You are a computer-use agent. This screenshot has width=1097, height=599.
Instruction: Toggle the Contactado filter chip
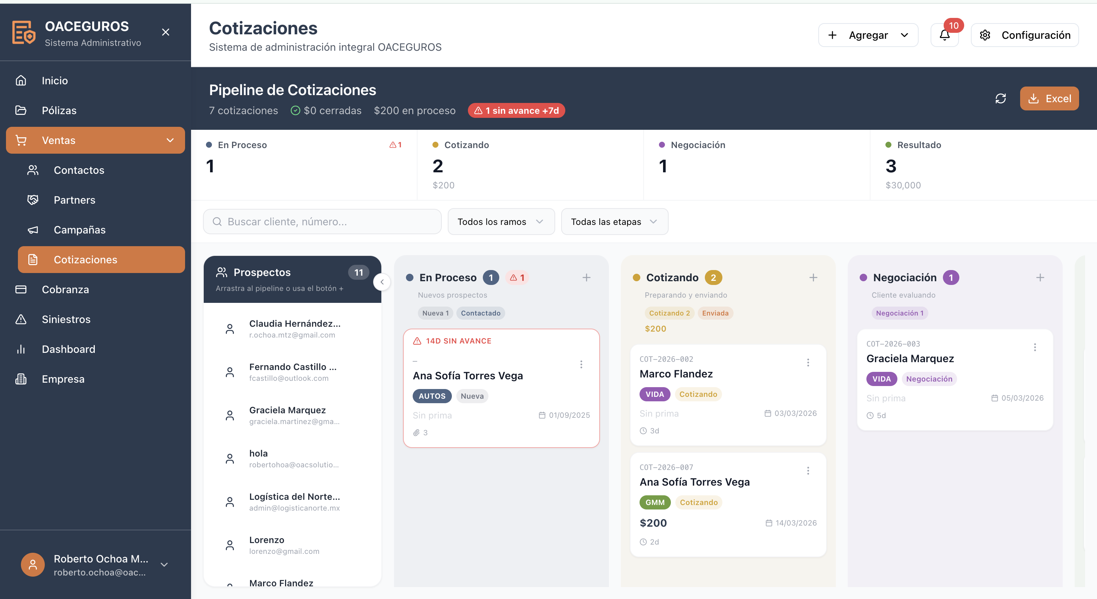480,313
